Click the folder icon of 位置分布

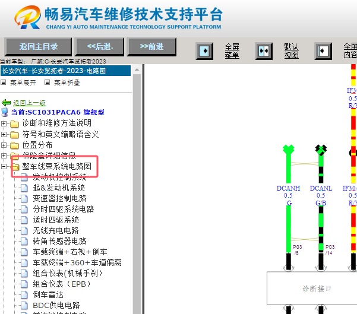14,145
